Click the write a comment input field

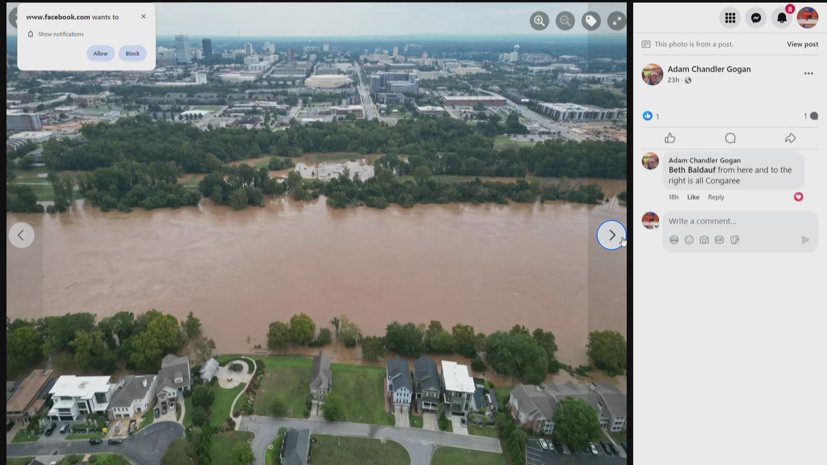tap(738, 220)
